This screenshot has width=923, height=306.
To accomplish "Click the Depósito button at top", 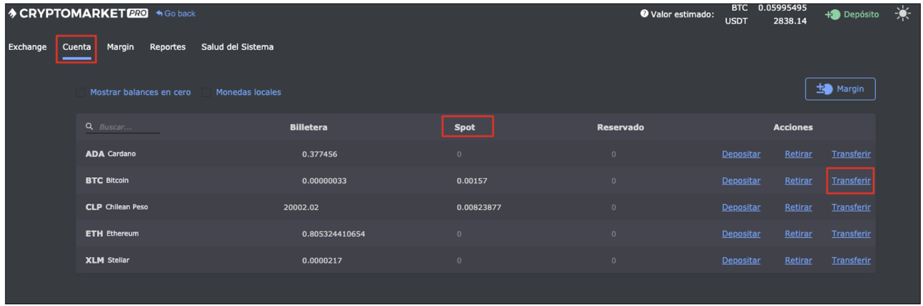I will (853, 14).
